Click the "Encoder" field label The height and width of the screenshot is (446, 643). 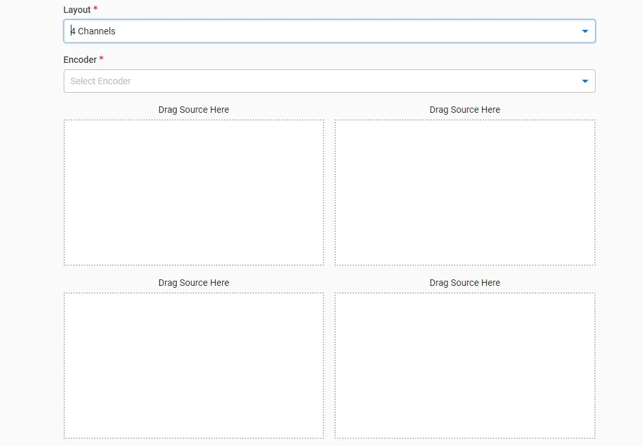[80, 60]
